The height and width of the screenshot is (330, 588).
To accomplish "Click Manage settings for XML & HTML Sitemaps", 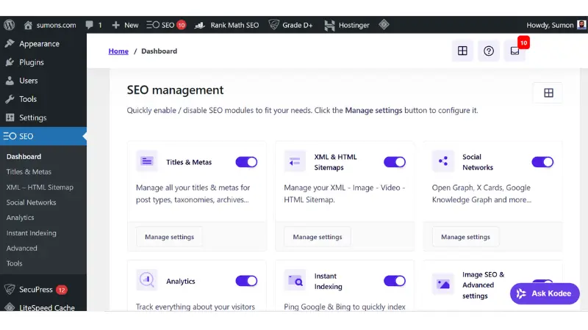I will [x=318, y=237].
